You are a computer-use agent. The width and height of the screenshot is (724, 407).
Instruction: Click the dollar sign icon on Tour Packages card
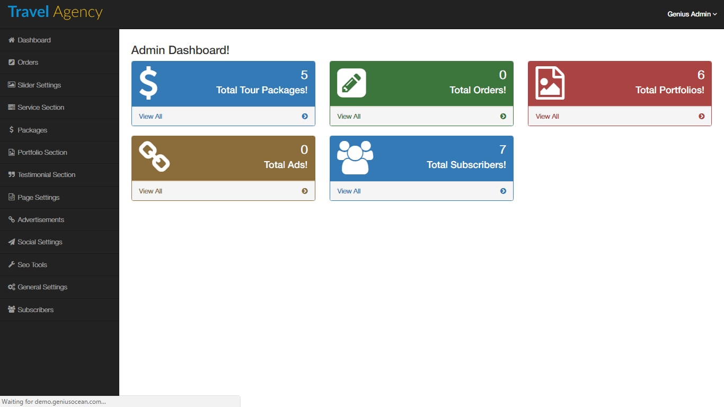coord(148,83)
